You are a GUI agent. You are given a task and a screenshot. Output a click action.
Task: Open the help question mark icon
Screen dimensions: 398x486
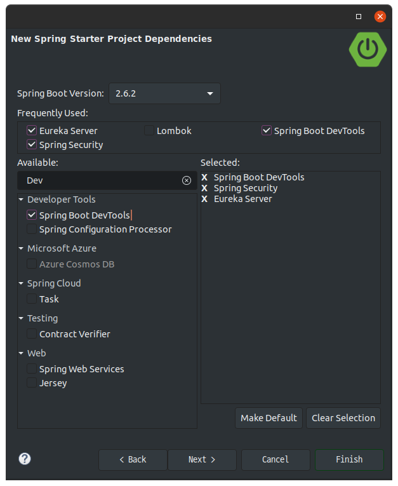pos(25,459)
